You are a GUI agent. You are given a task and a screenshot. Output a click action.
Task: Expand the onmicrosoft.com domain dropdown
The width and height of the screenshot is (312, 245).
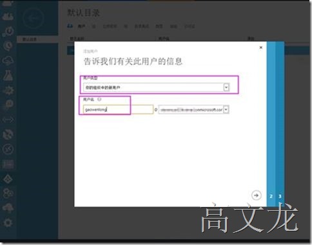(x=226, y=110)
